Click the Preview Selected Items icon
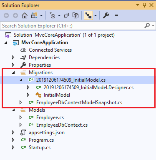Viewport: 156px width, 160px height. 115,15
